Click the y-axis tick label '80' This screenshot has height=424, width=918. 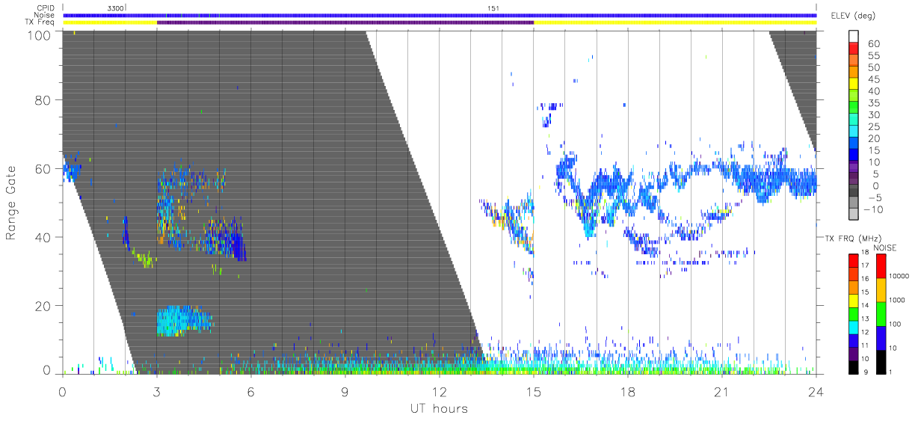click(x=44, y=100)
